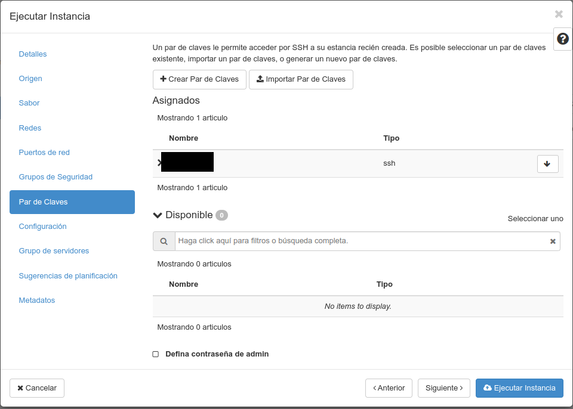Collapse the Disponible section chevron
Viewport: 573px width, 409px height.
point(157,215)
